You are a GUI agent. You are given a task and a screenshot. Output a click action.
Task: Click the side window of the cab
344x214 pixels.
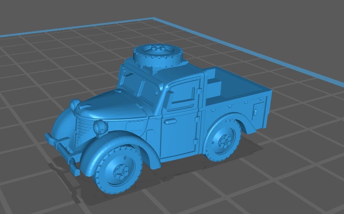(181, 96)
